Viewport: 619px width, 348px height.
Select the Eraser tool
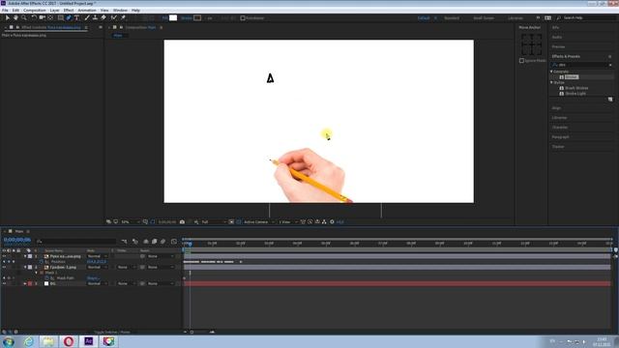pyautogui.click(x=103, y=17)
